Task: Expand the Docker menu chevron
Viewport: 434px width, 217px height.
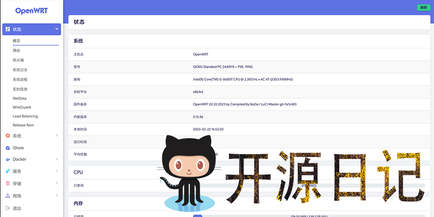Action: click(57, 159)
